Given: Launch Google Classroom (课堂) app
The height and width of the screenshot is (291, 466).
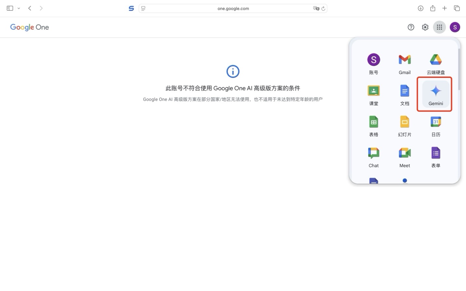Looking at the screenshot, I should click(373, 95).
